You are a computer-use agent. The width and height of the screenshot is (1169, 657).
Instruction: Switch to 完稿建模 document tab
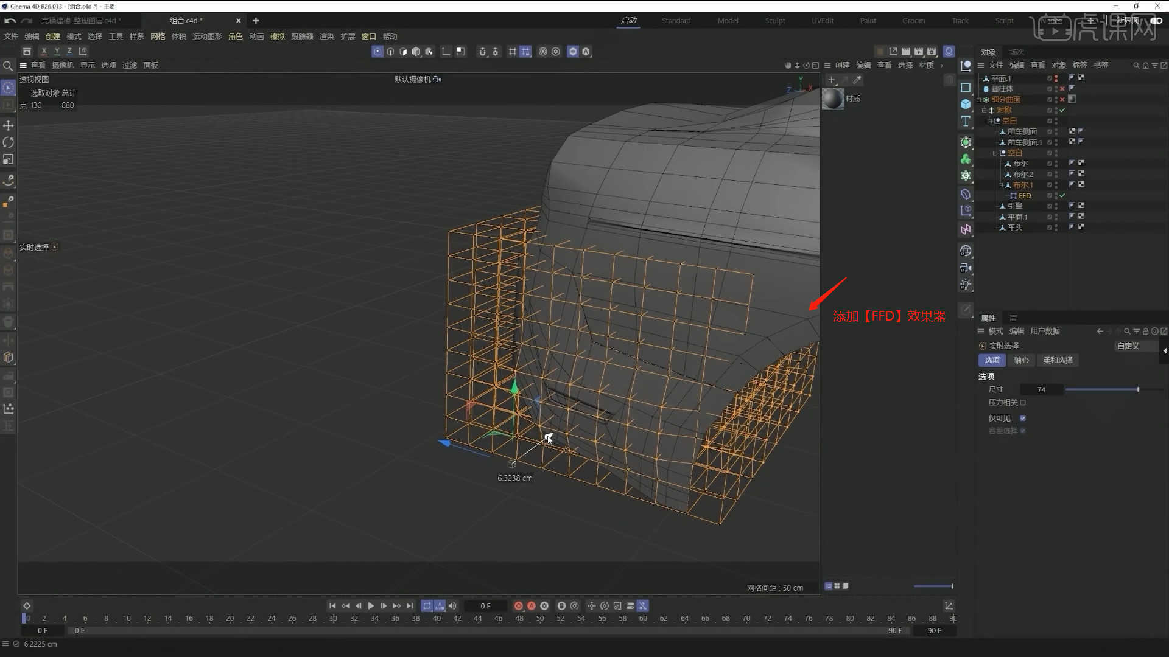(81, 21)
